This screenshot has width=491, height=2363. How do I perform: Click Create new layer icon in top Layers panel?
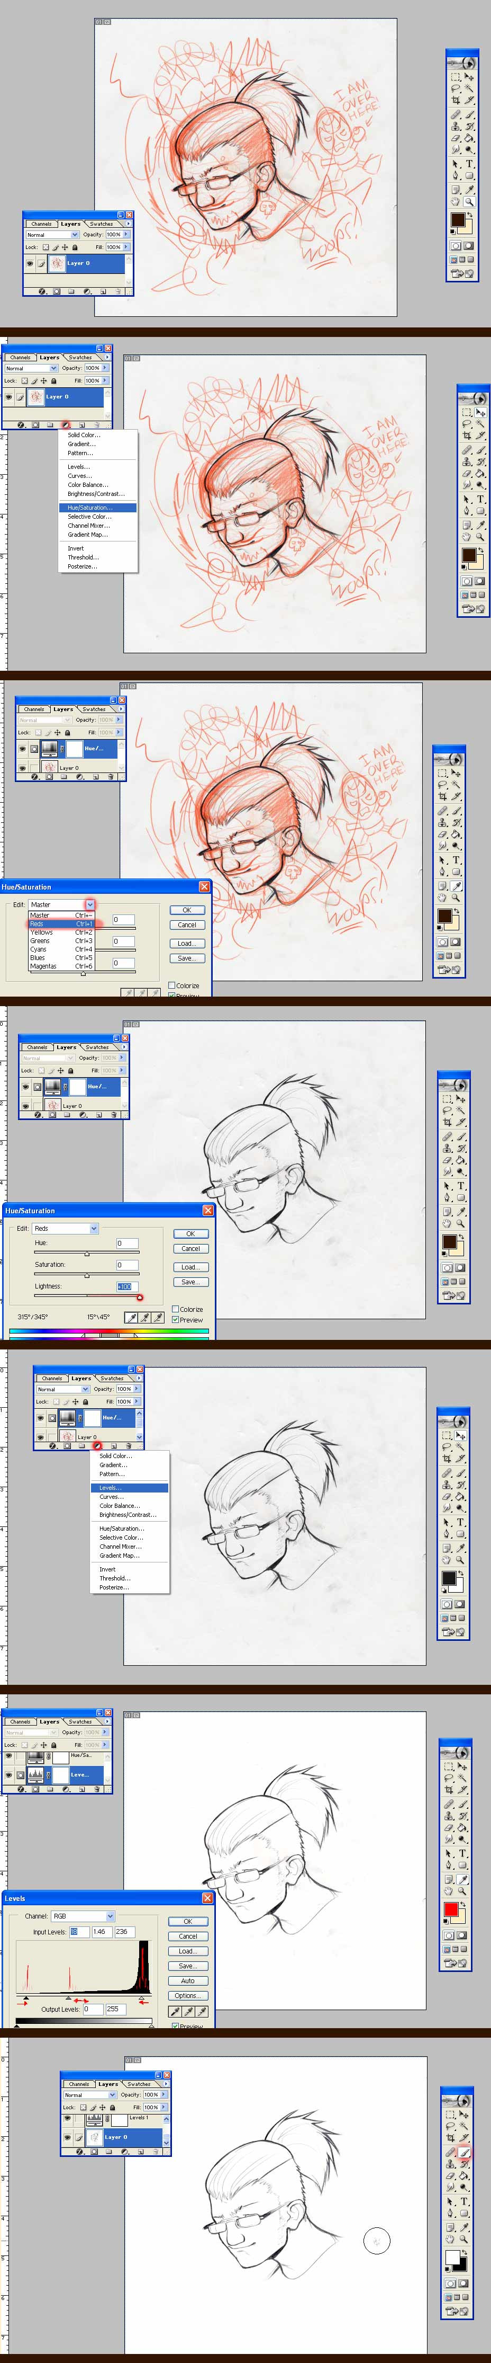tap(103, 292)
